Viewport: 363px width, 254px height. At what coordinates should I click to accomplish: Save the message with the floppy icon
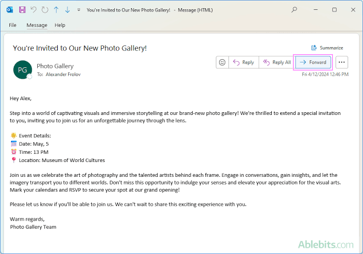point(22,10)
